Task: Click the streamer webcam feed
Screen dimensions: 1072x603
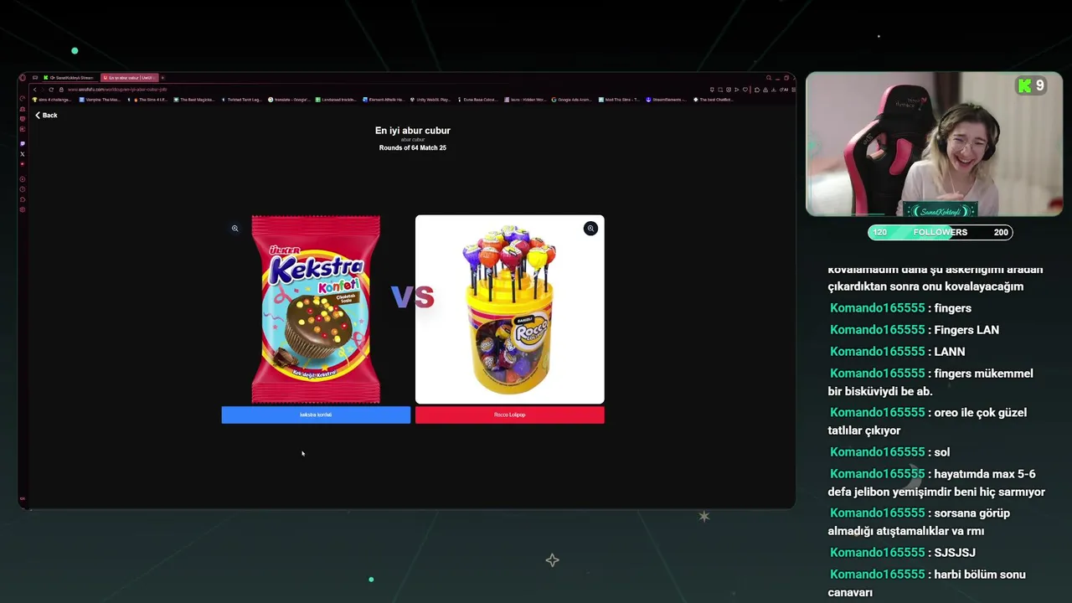Action: (934, 145)
